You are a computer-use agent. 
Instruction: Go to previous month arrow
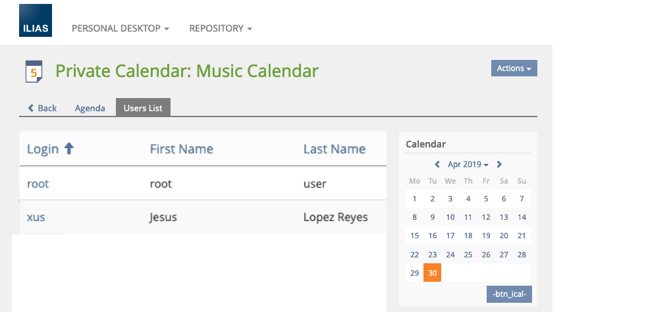click(x=437, y=165)
